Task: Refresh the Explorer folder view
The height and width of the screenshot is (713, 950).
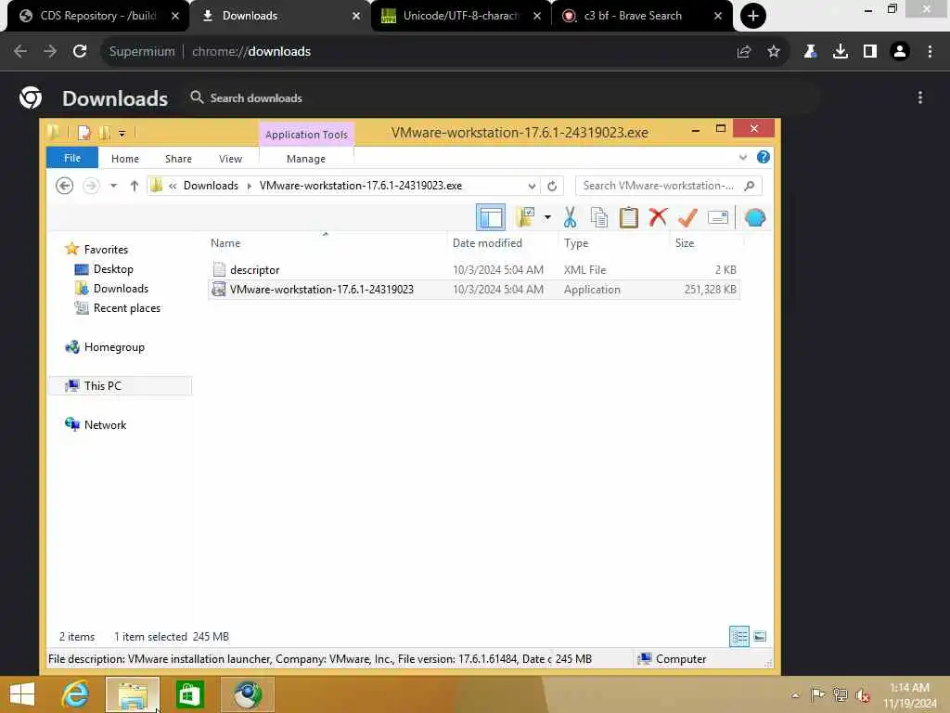Action: point(552,186)
